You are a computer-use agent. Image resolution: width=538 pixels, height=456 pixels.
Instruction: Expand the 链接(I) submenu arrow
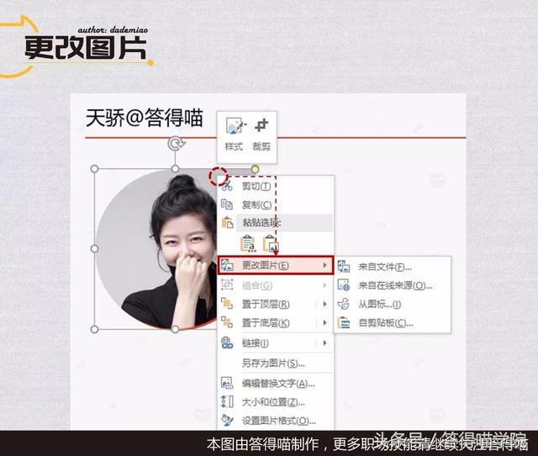pos(324,342)
